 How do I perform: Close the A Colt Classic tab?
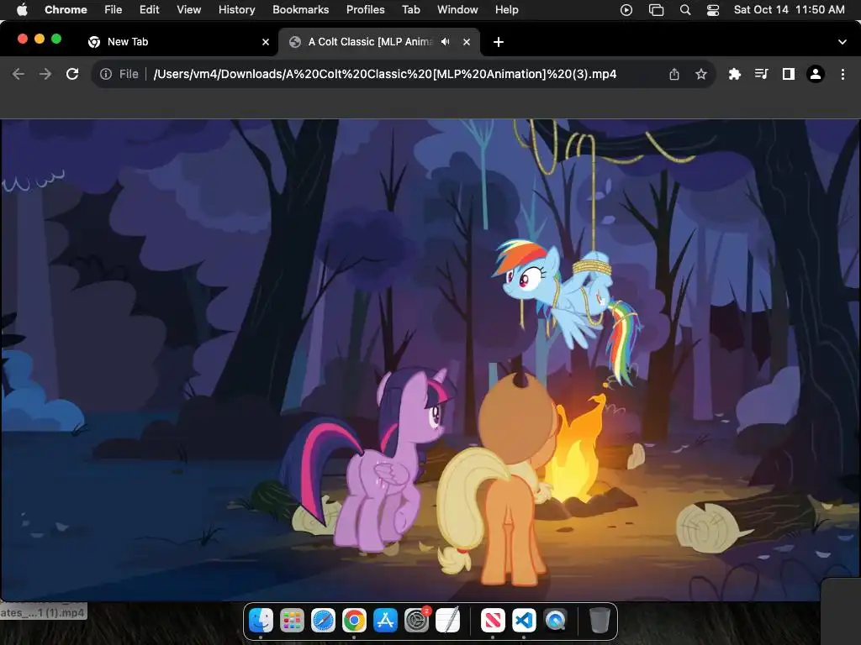(467, 42)
